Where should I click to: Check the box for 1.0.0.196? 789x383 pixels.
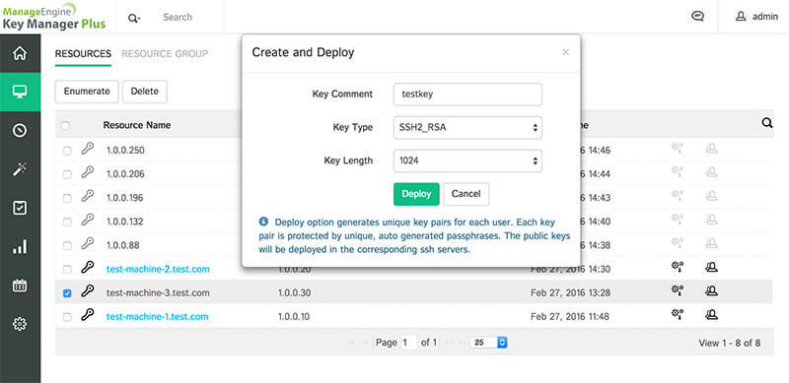tap(67, 198)
